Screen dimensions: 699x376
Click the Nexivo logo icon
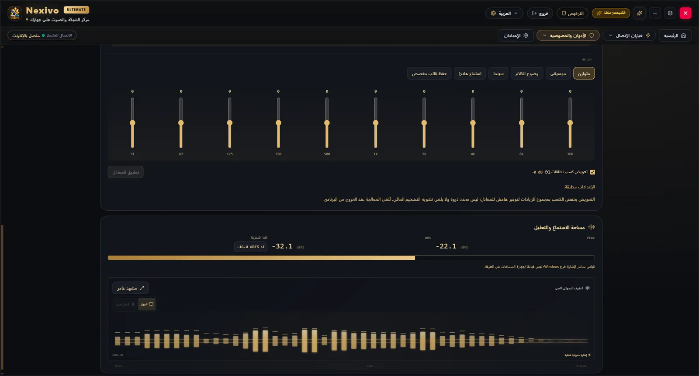(15, 13)
